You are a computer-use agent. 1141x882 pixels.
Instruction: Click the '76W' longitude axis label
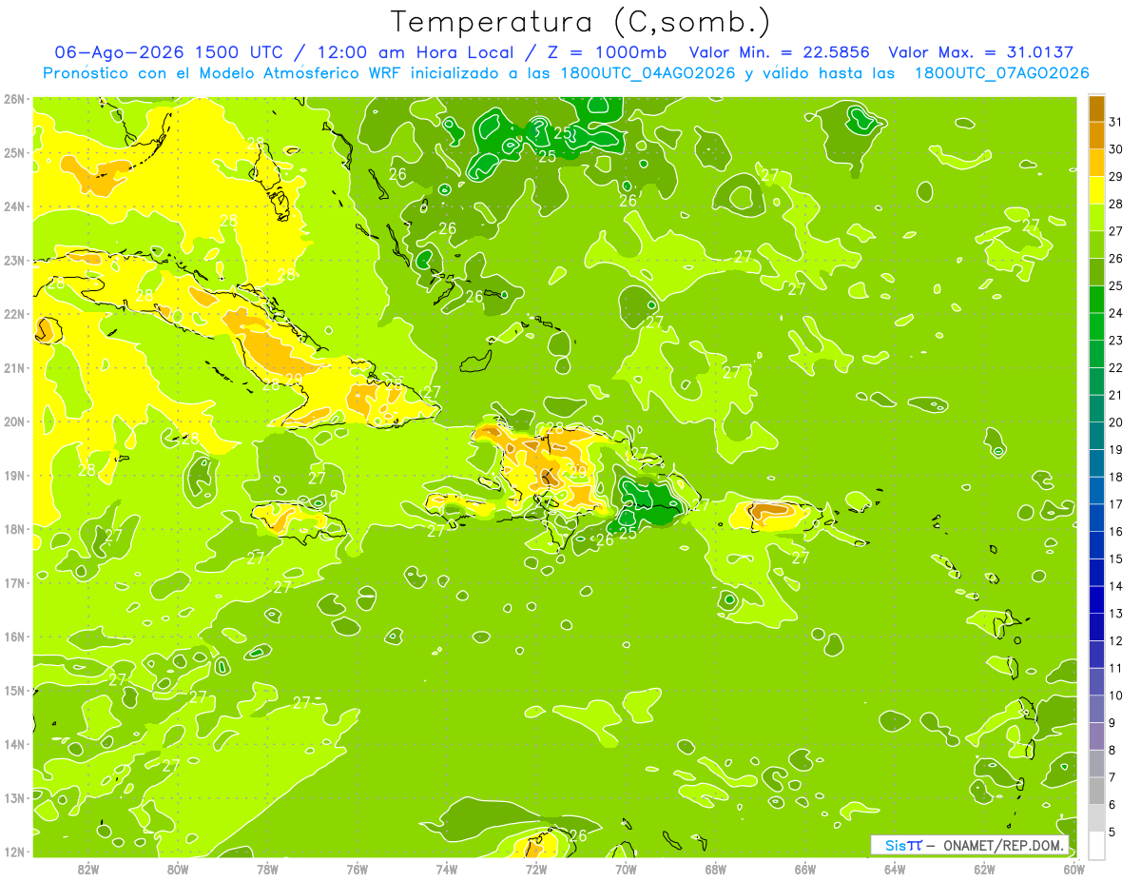click(x=358, y=869)
